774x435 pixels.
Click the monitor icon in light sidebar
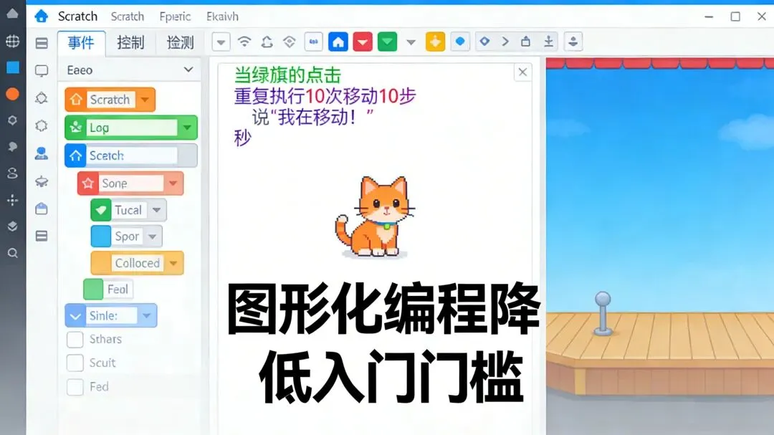pyautogui.click(x=42, y=71)
